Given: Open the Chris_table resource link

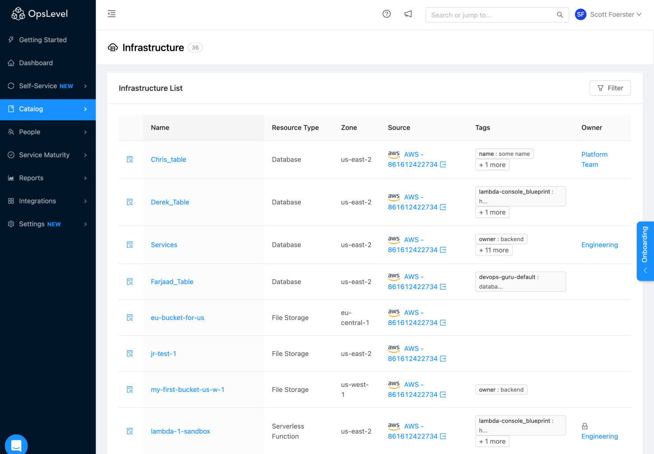Looking at the screenshot, I should (x=168, y=160).
